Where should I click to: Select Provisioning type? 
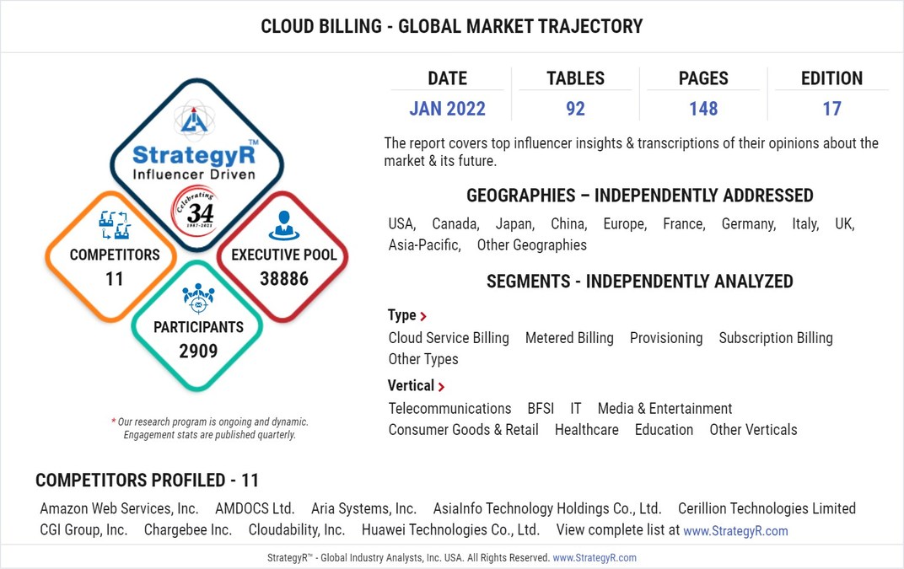pyautogui.click(x=666, y=338)
